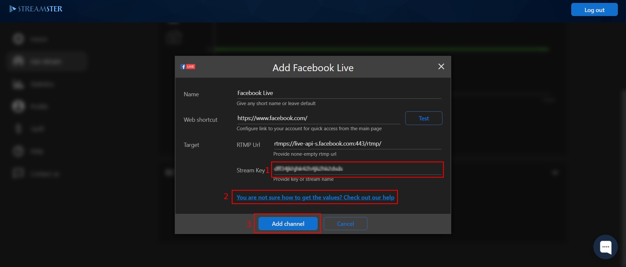Image resolution: width=626 pixels, height=267 pixels.
Task: Click the 'Provide key or stream name' hint
Action: point(304,179)
